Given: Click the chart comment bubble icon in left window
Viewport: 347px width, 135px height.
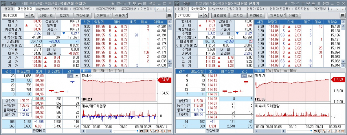Looking at the screenshot, I should [x=146, y=131].
